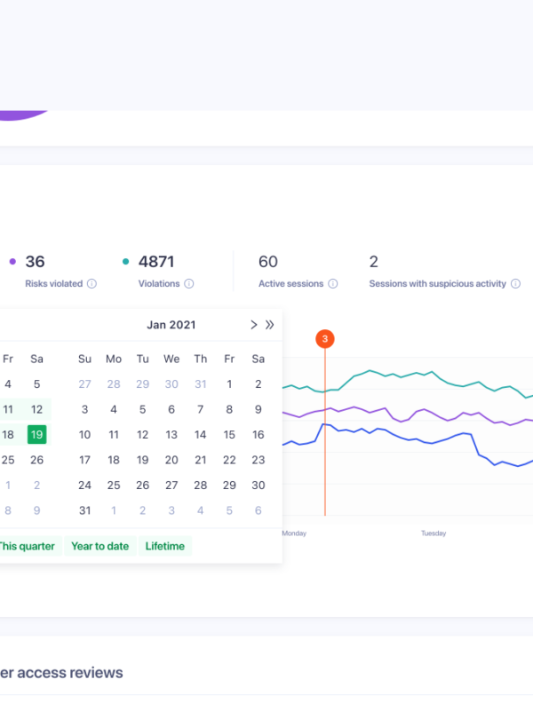This screenshot has width=533, height=711.
Task: Click the 4871 Violations count
Action: click(156, 262)
